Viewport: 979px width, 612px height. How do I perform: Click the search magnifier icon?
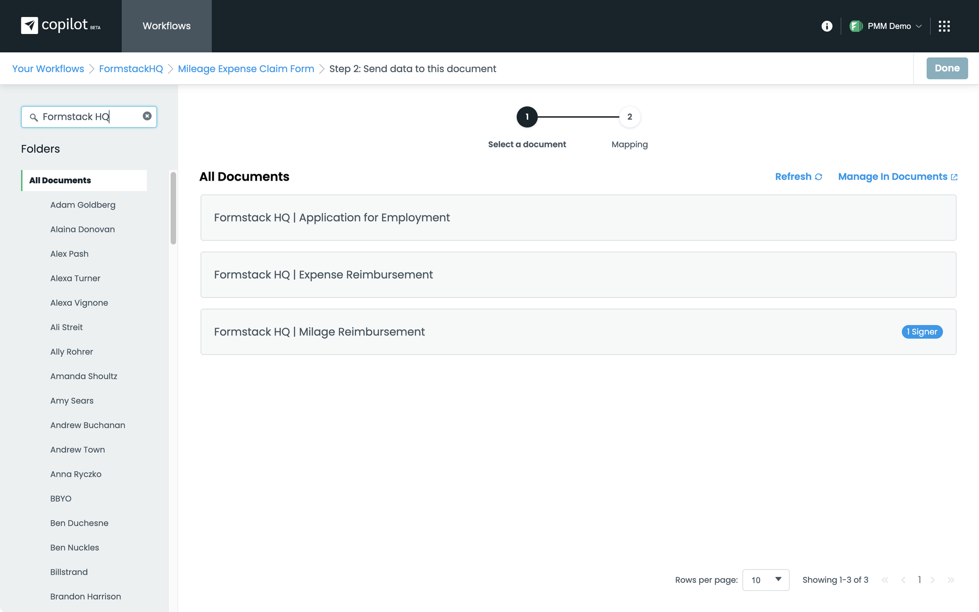(34, 117)
